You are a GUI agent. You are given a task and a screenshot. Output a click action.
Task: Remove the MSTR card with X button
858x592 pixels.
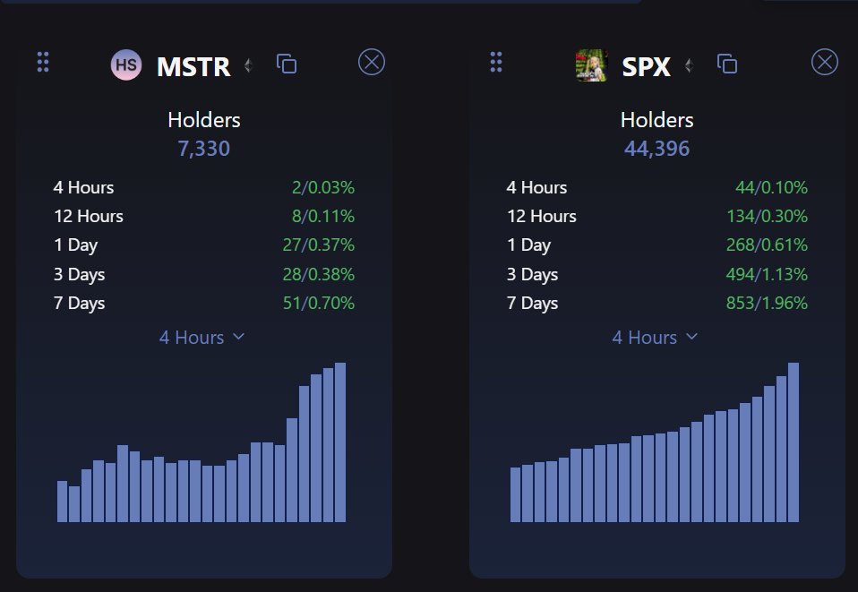coord(372,62)
